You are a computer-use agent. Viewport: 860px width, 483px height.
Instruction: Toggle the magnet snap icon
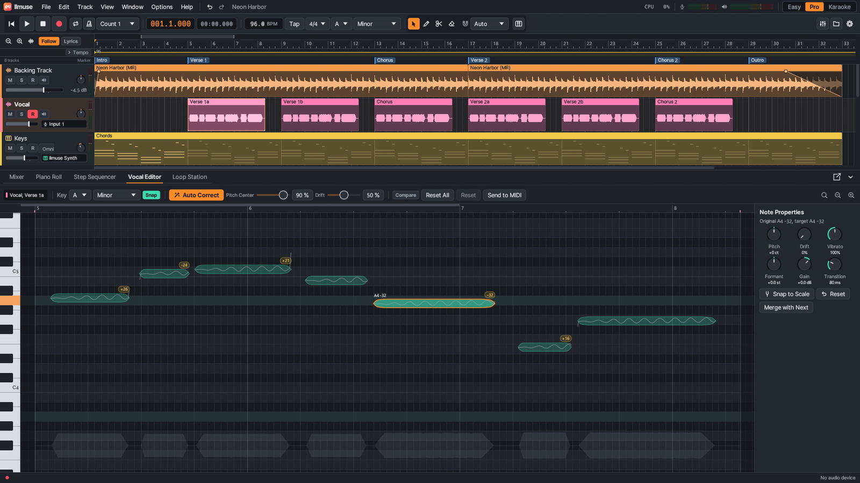[x=465, y=24]
